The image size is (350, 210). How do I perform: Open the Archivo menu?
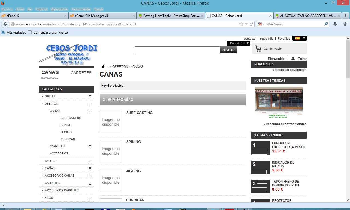tap(7, 9)
